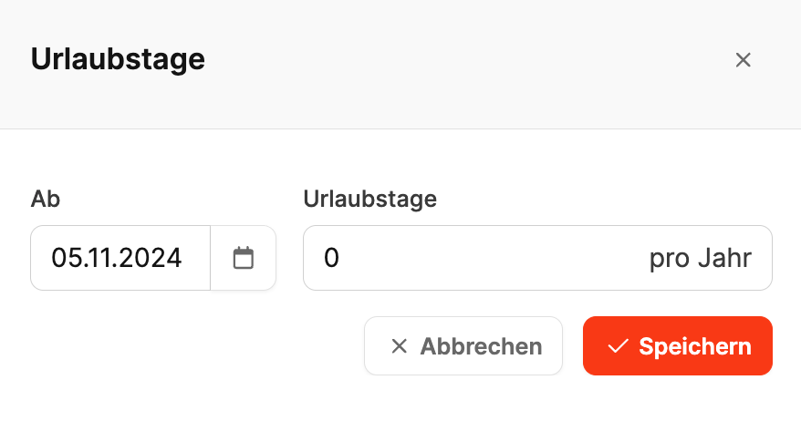801x421 pixels.
Task: Dismiss the dialog using the header close icon
Action: click(x=743, y=60)
